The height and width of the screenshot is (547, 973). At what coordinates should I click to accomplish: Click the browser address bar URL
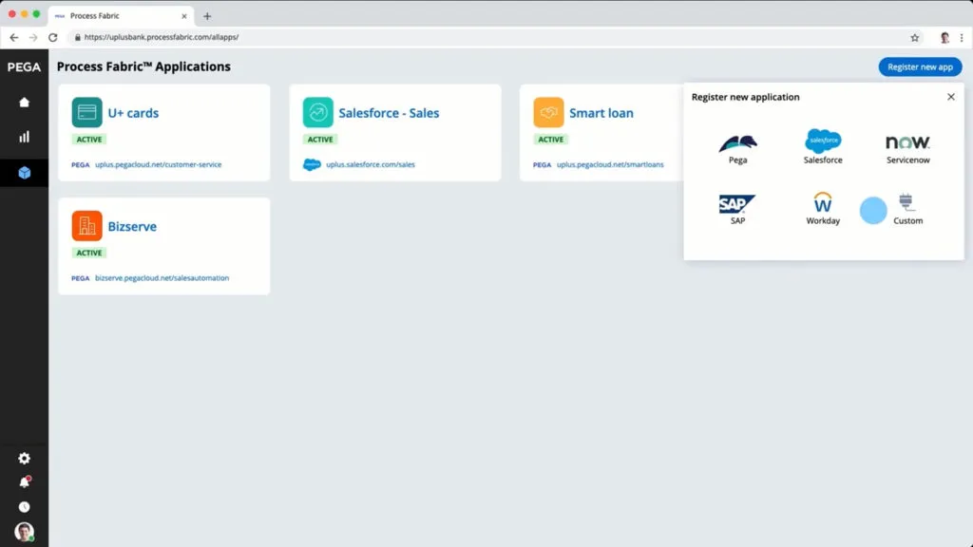(162, 37)
